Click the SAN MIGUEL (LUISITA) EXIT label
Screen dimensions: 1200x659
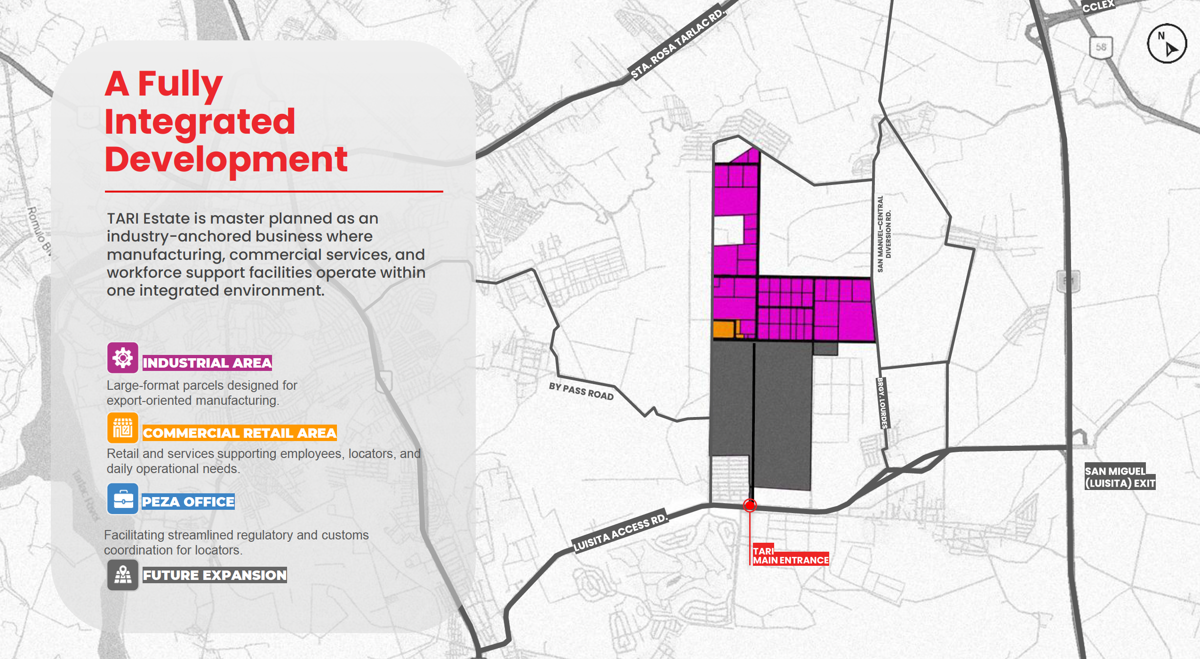point(1120,477)
